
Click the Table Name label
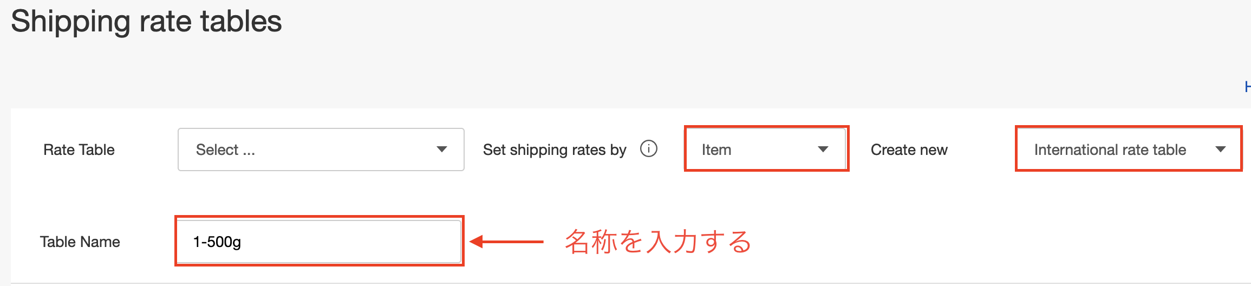tap(80, 242)
